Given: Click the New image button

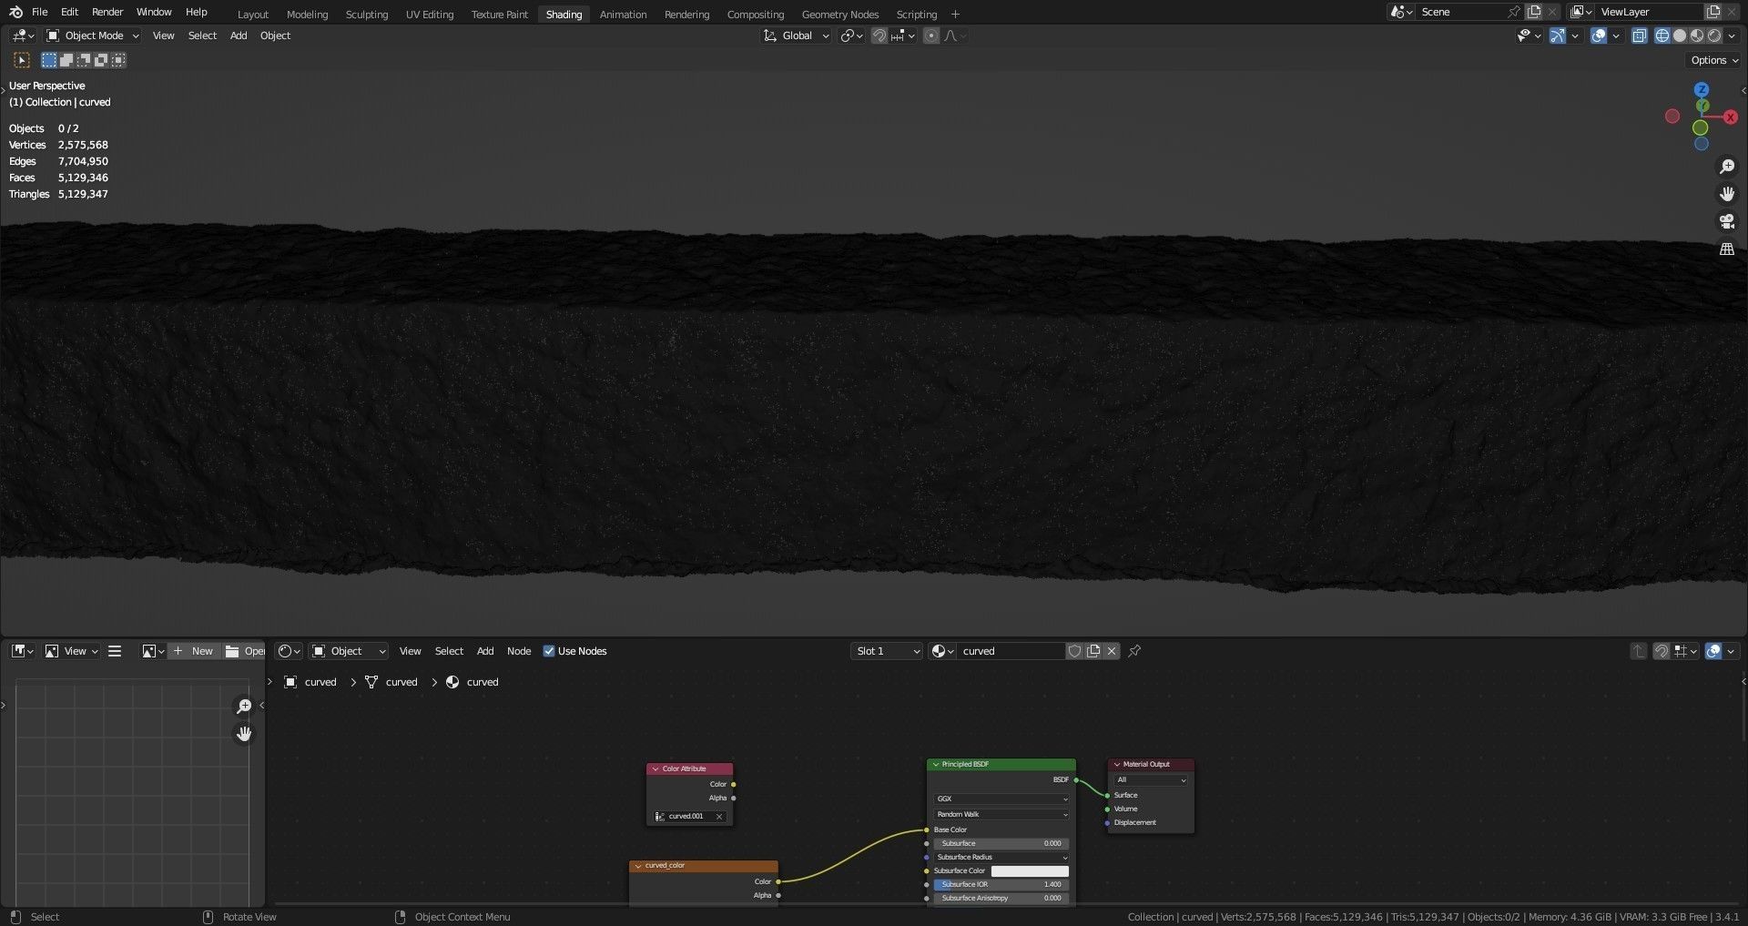Looking at the screenshot, I should click(194, 651).
